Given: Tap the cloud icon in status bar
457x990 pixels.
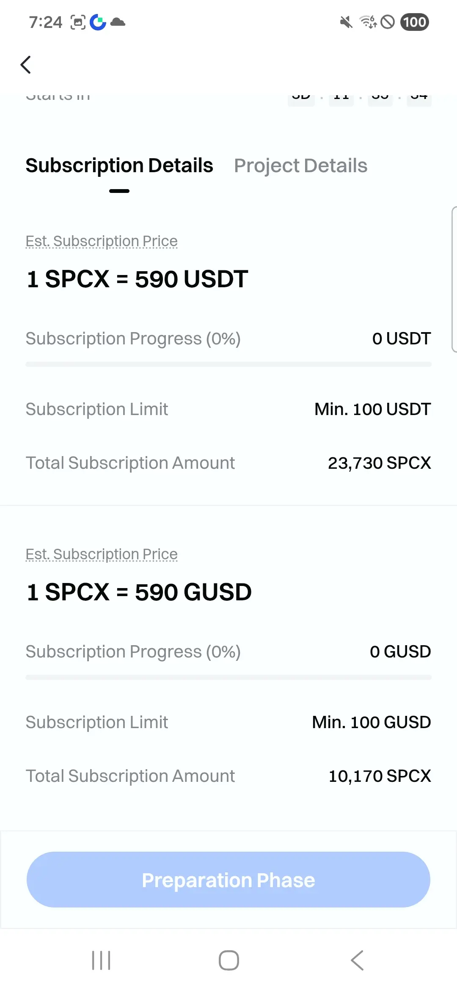Looking at the screenshot, I should [x=118, y=22].
